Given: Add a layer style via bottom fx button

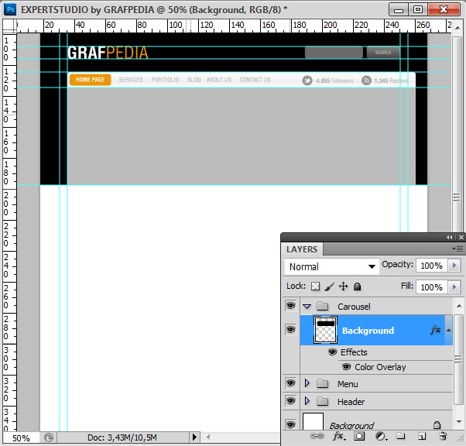Looking at the screenshot, I should 339,436.
